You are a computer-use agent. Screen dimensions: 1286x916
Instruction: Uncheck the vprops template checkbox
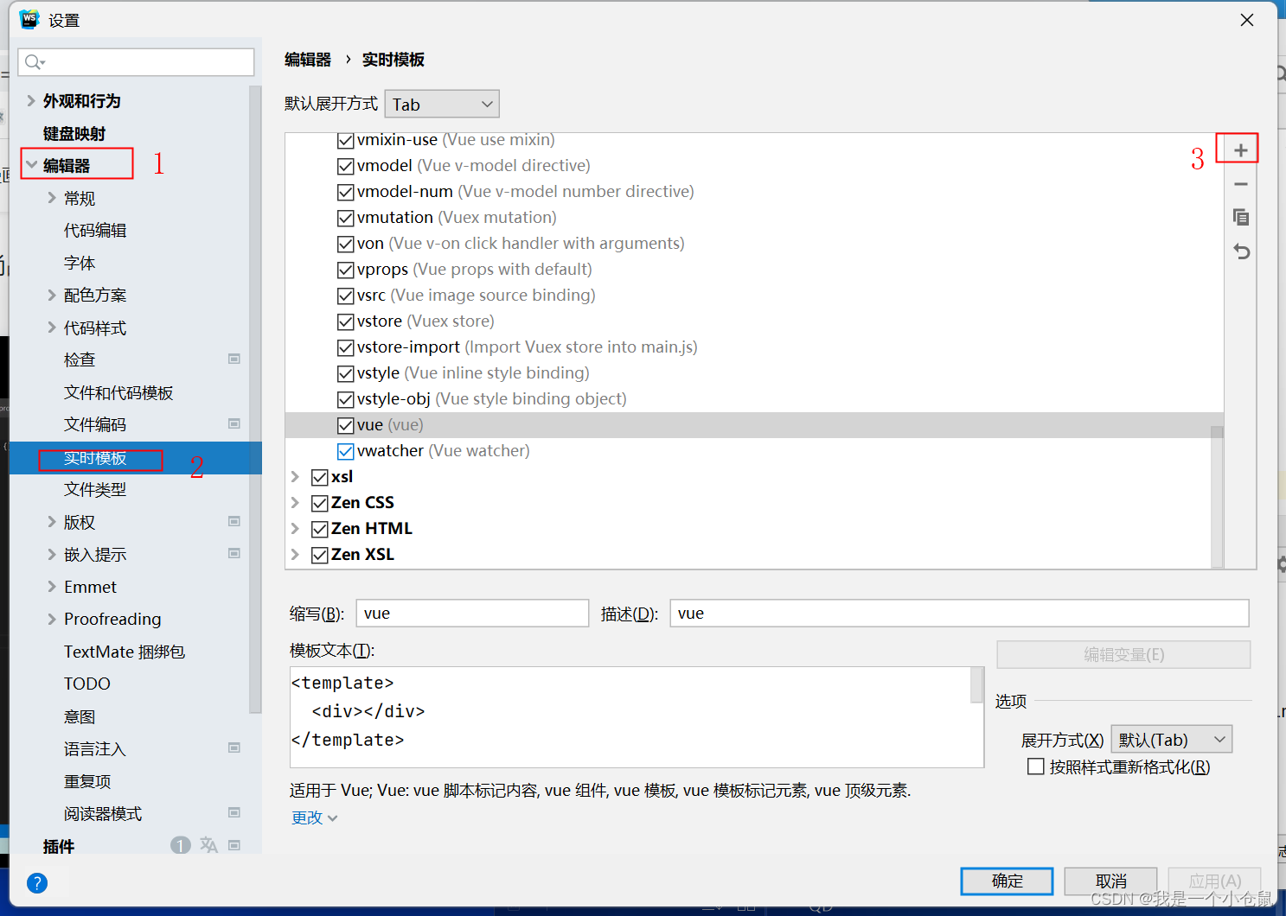point(345,270)
